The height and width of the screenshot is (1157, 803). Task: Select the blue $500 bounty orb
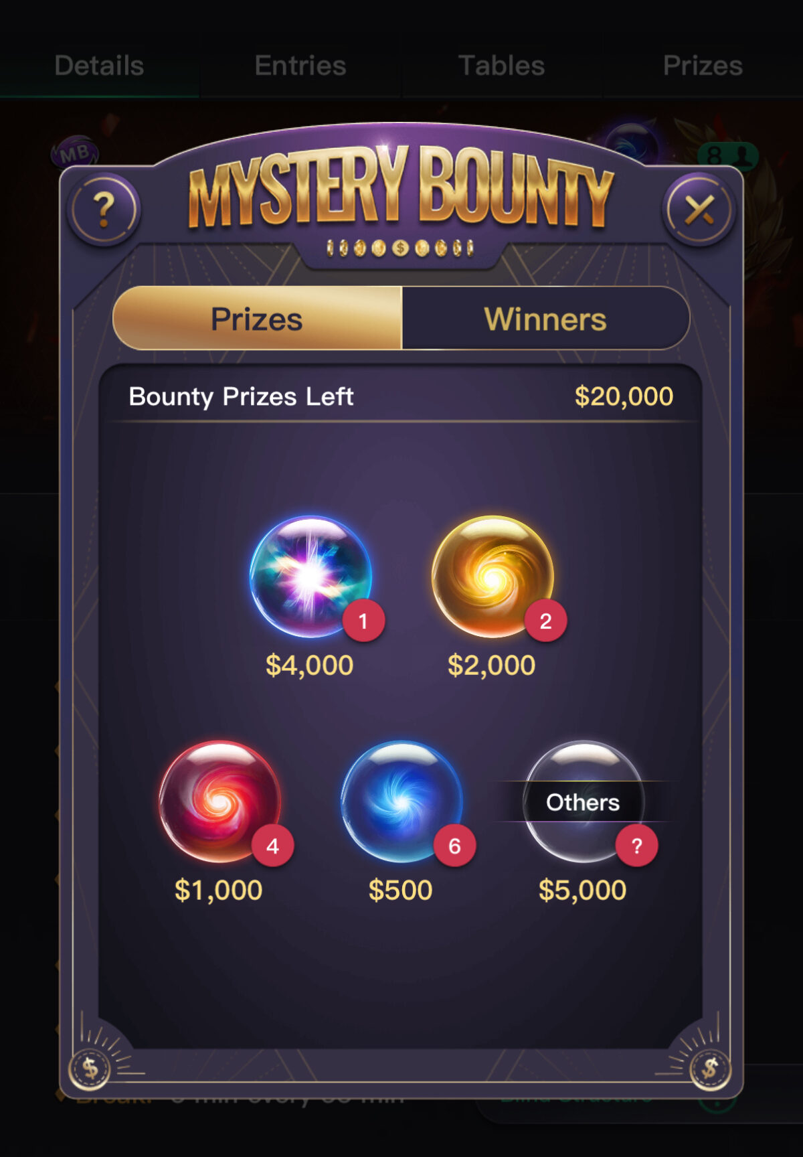pyautogui.click(x=401, y=801)
